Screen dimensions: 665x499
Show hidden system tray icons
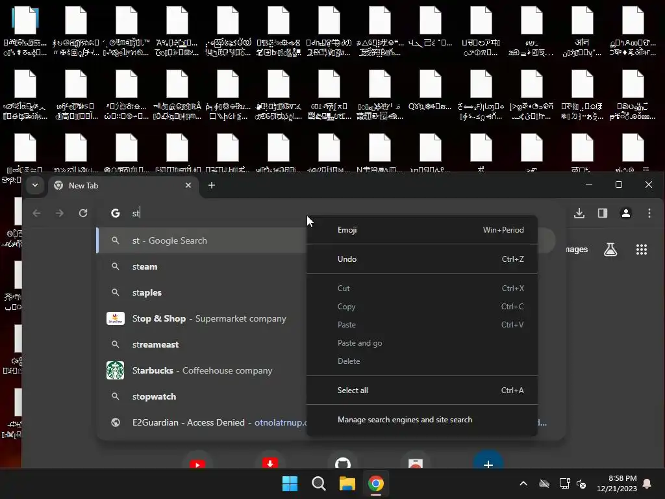pos(523,483)
